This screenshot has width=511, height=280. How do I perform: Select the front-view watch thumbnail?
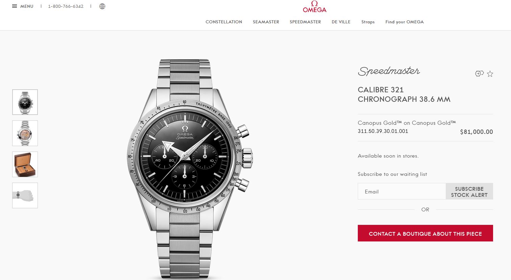25,102
